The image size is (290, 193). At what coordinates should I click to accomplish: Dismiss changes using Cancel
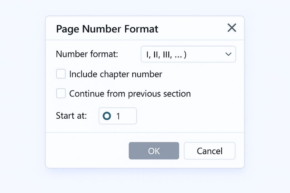(x=209, y=151)
